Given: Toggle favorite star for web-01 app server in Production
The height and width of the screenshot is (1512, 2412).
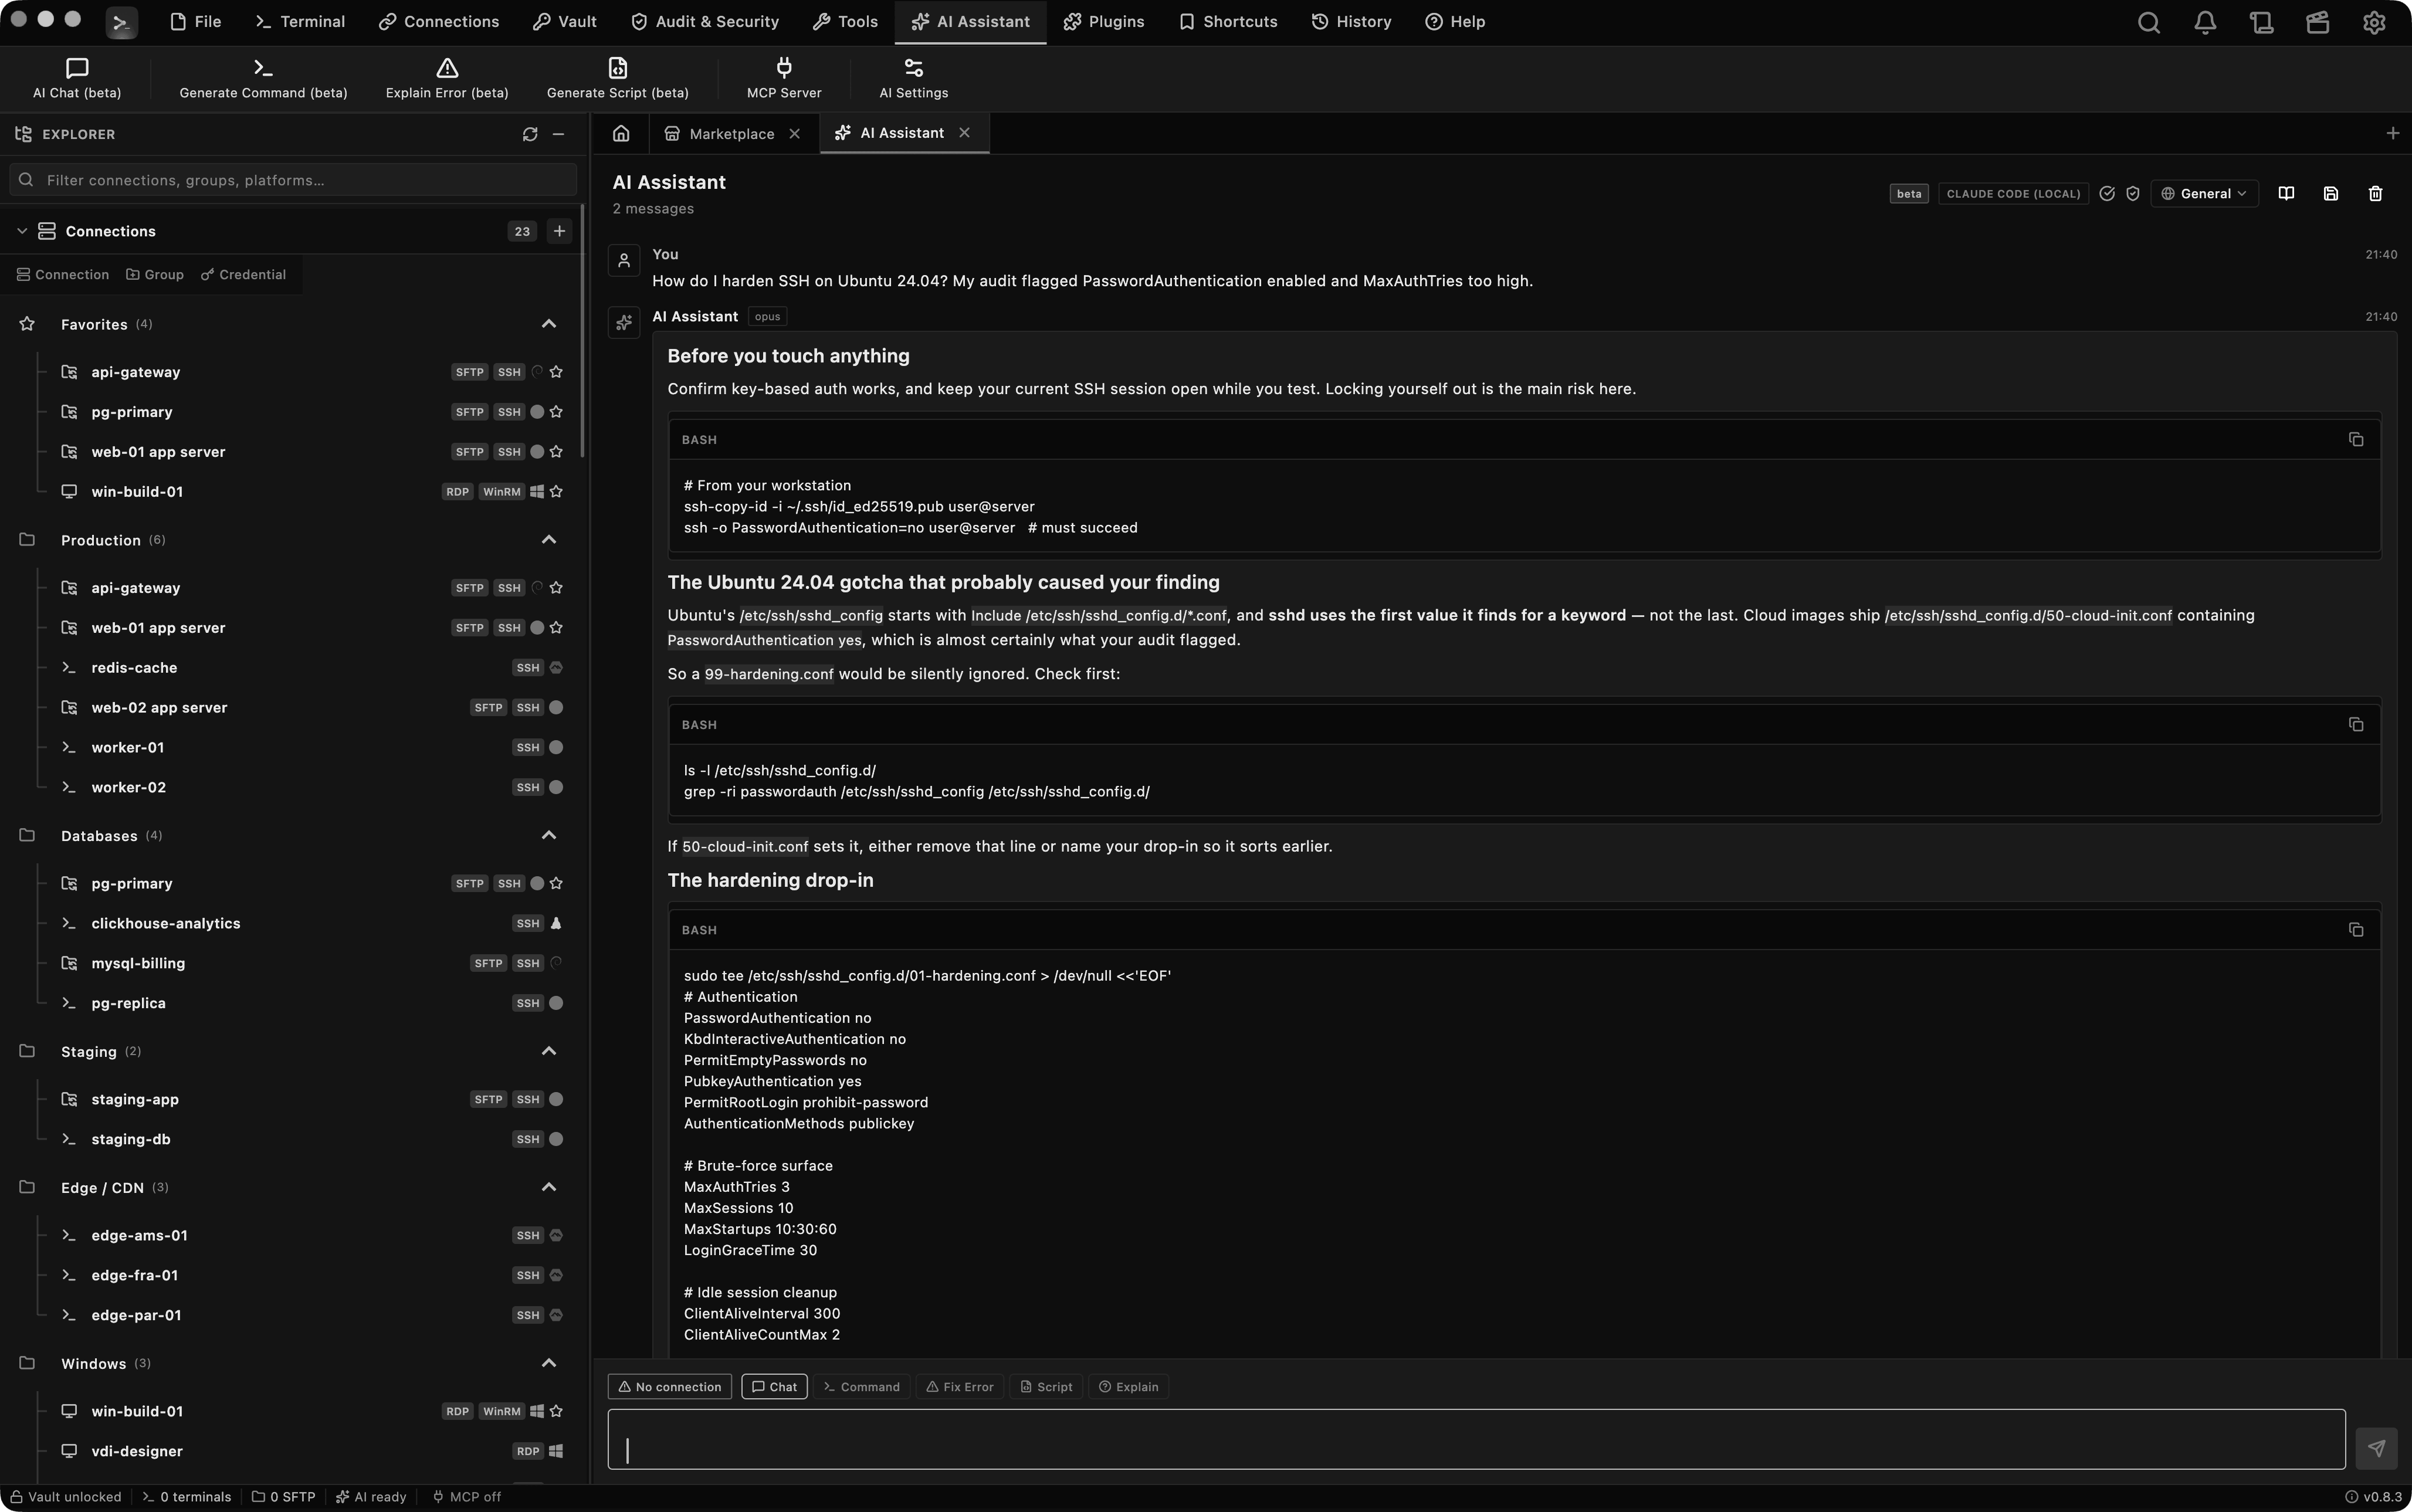Looking at the screenshot, I should pyautogui.click(x=556, y=628).
